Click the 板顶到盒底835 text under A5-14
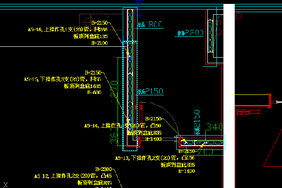This screenshot has width=282, height=188. 144,133
